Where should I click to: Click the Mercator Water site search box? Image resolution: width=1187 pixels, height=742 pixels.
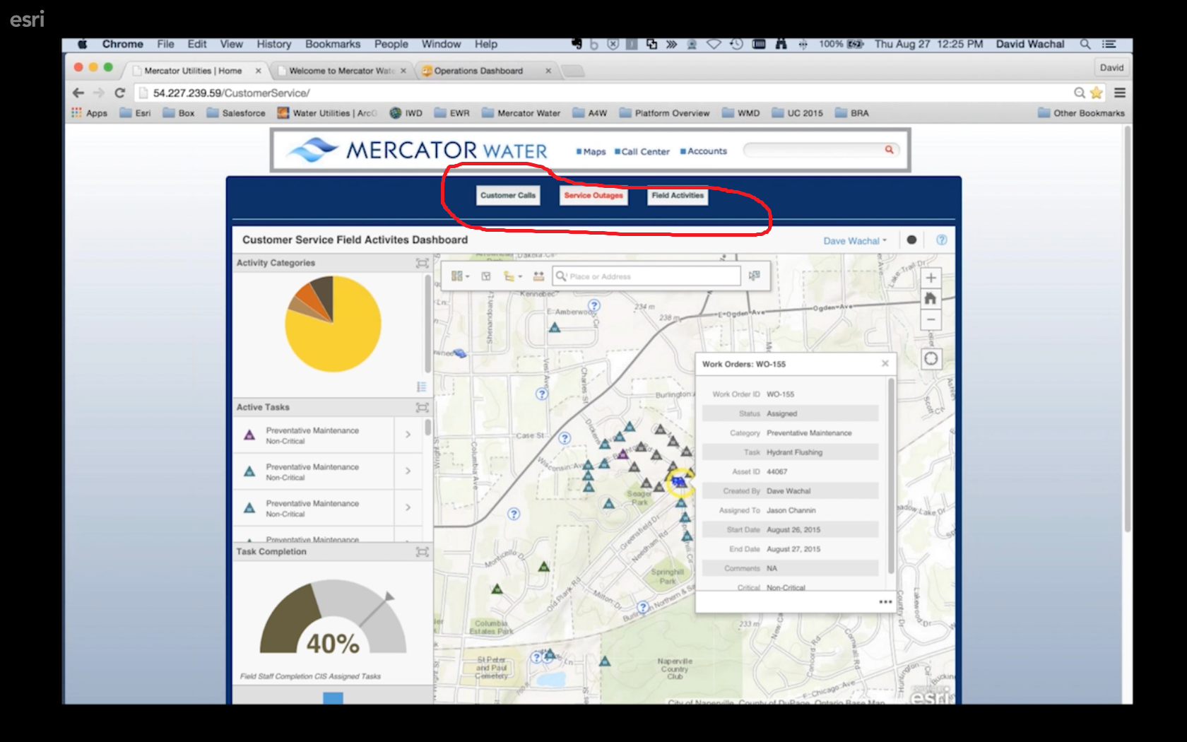pos(821,150)
